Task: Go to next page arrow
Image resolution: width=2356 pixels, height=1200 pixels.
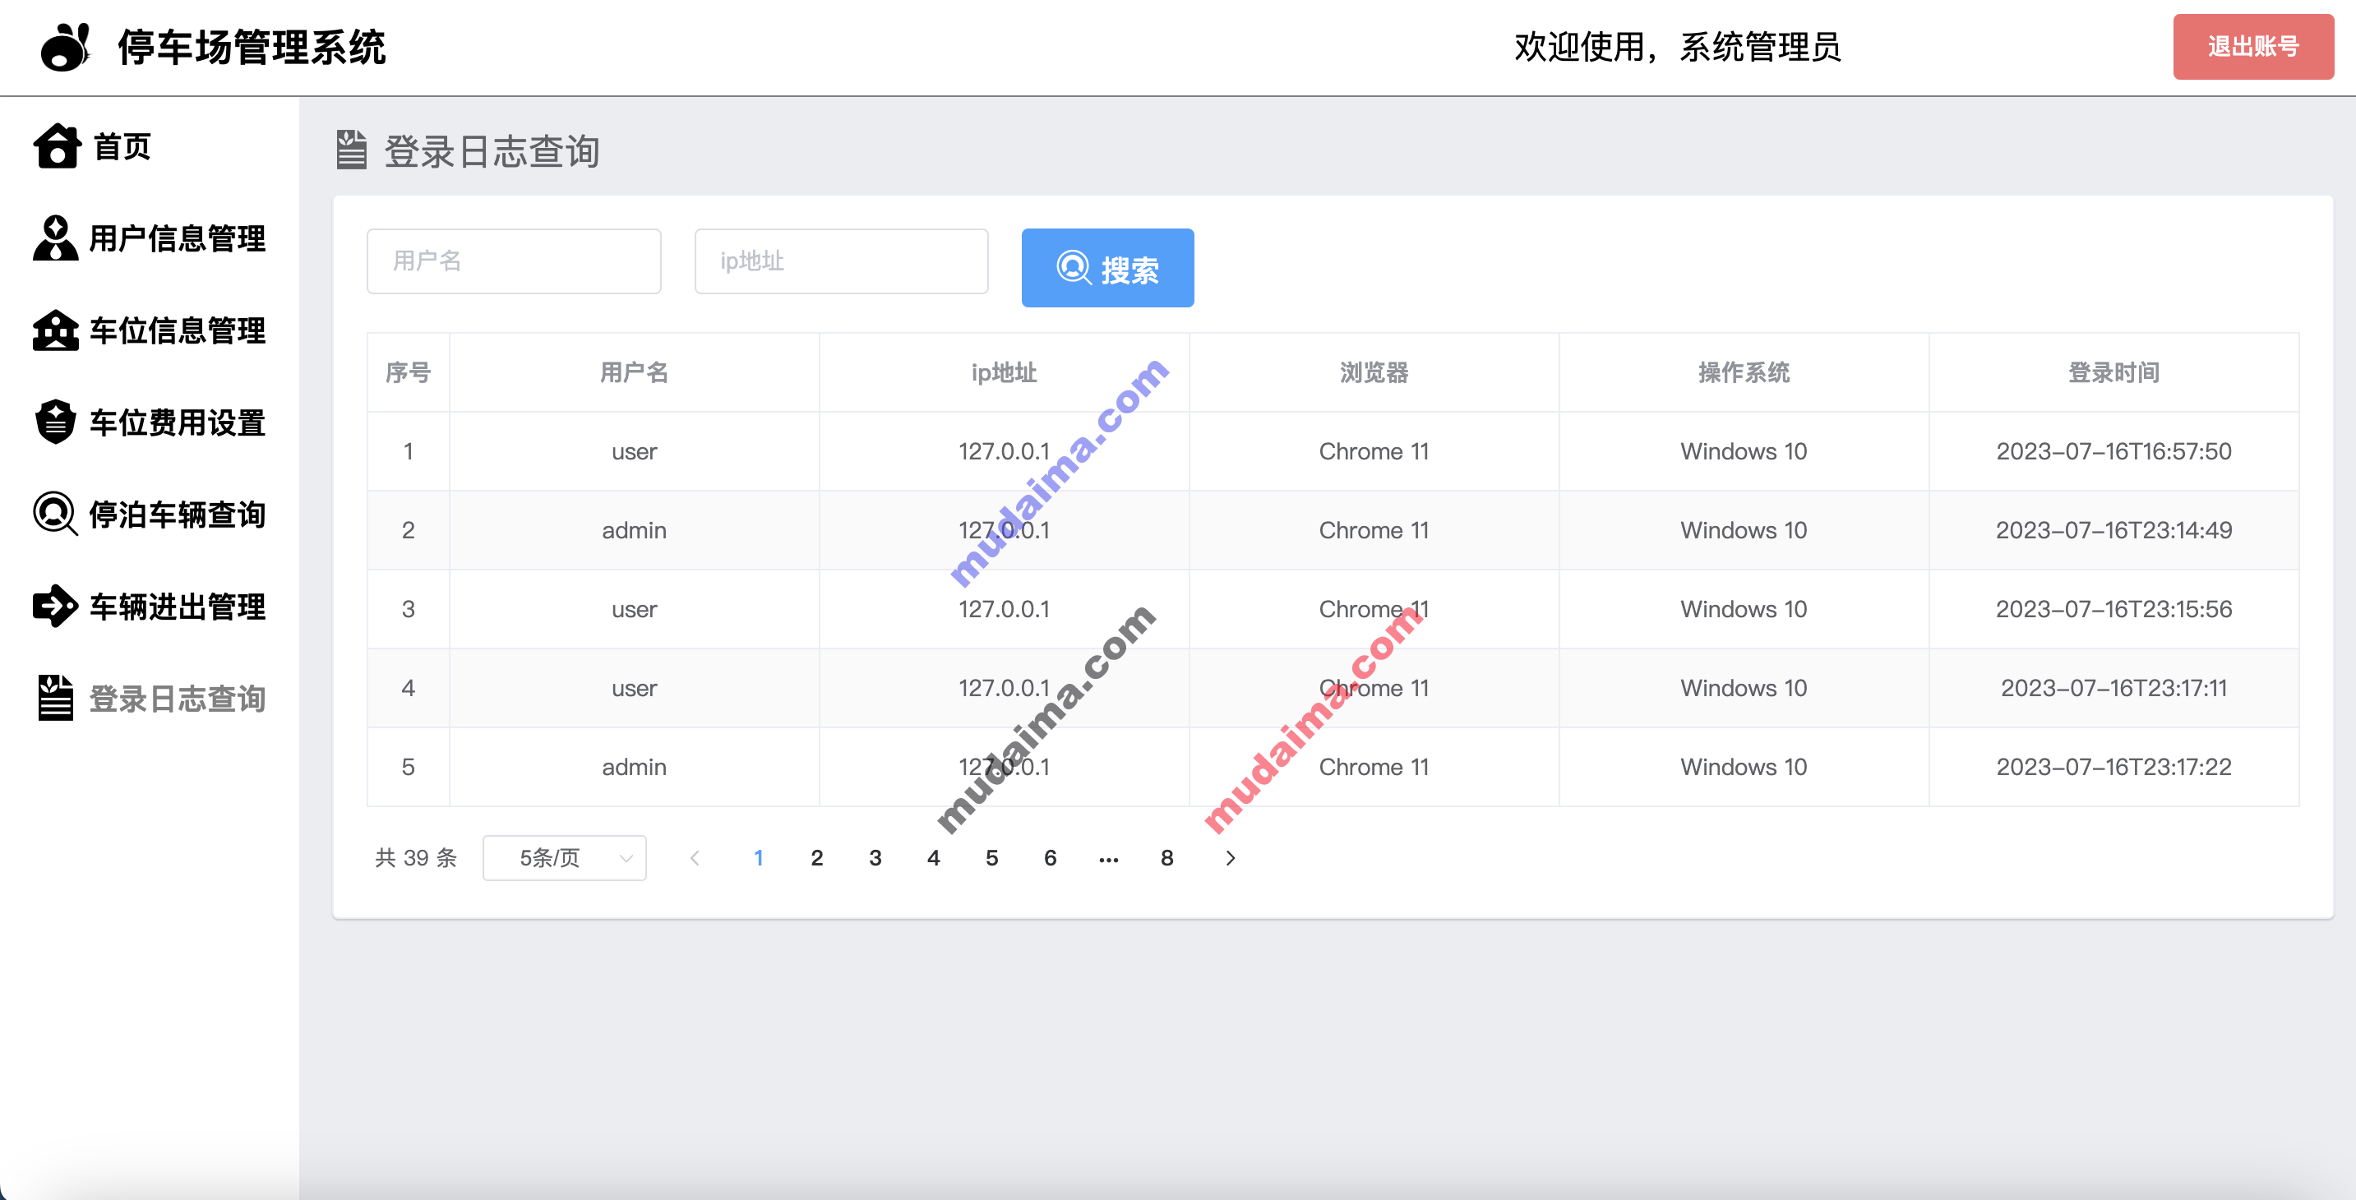Action: (x=1230, y=858)
